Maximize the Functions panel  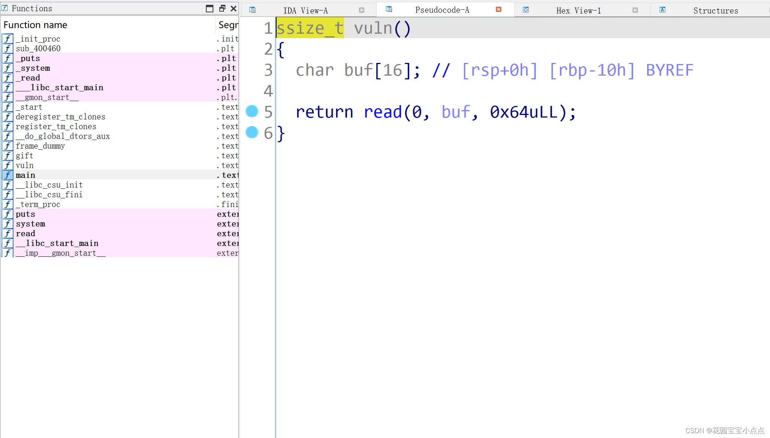coord(210,8)
